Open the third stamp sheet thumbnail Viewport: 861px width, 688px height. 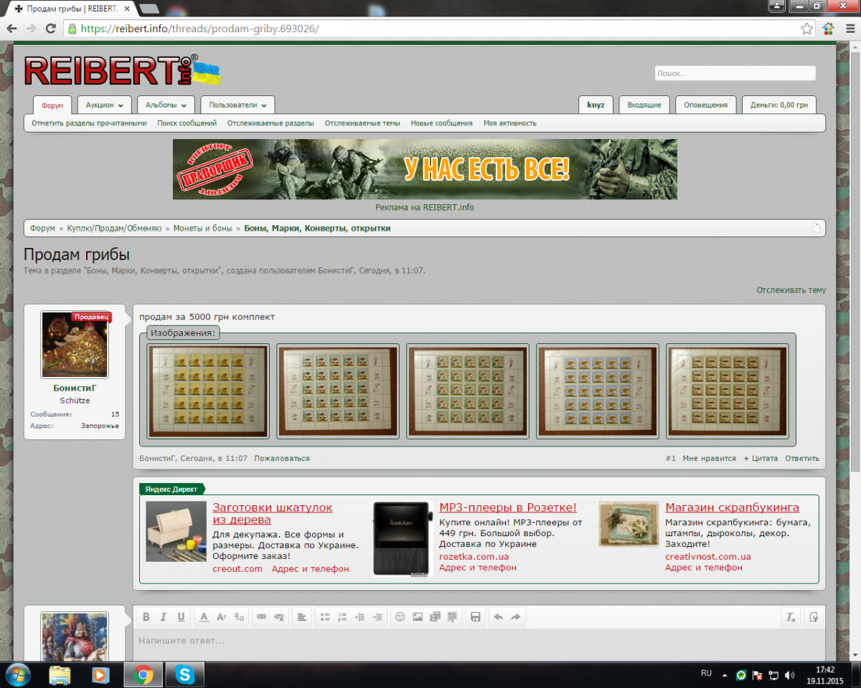click(468, 391)
